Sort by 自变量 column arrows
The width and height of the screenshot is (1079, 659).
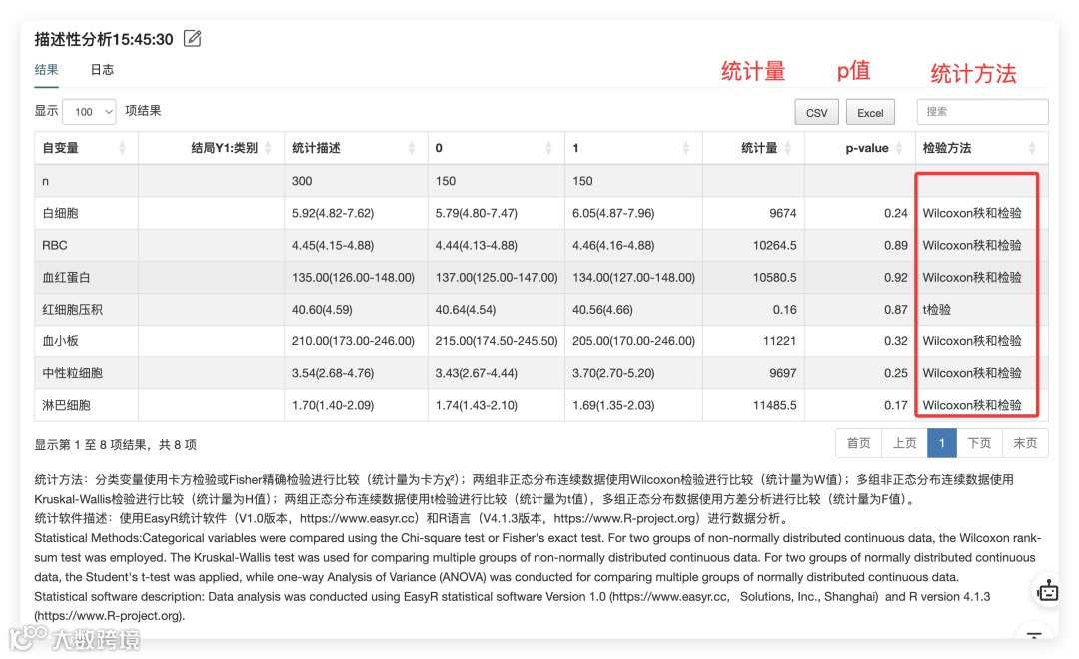[123, 148]
